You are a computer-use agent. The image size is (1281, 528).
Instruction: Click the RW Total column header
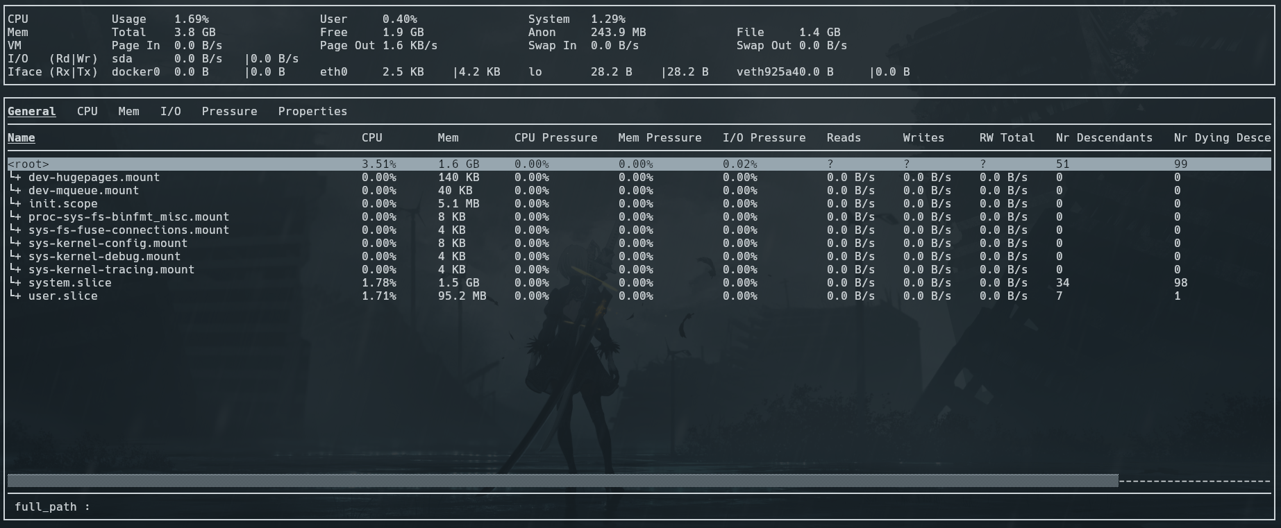point(1007,137)
